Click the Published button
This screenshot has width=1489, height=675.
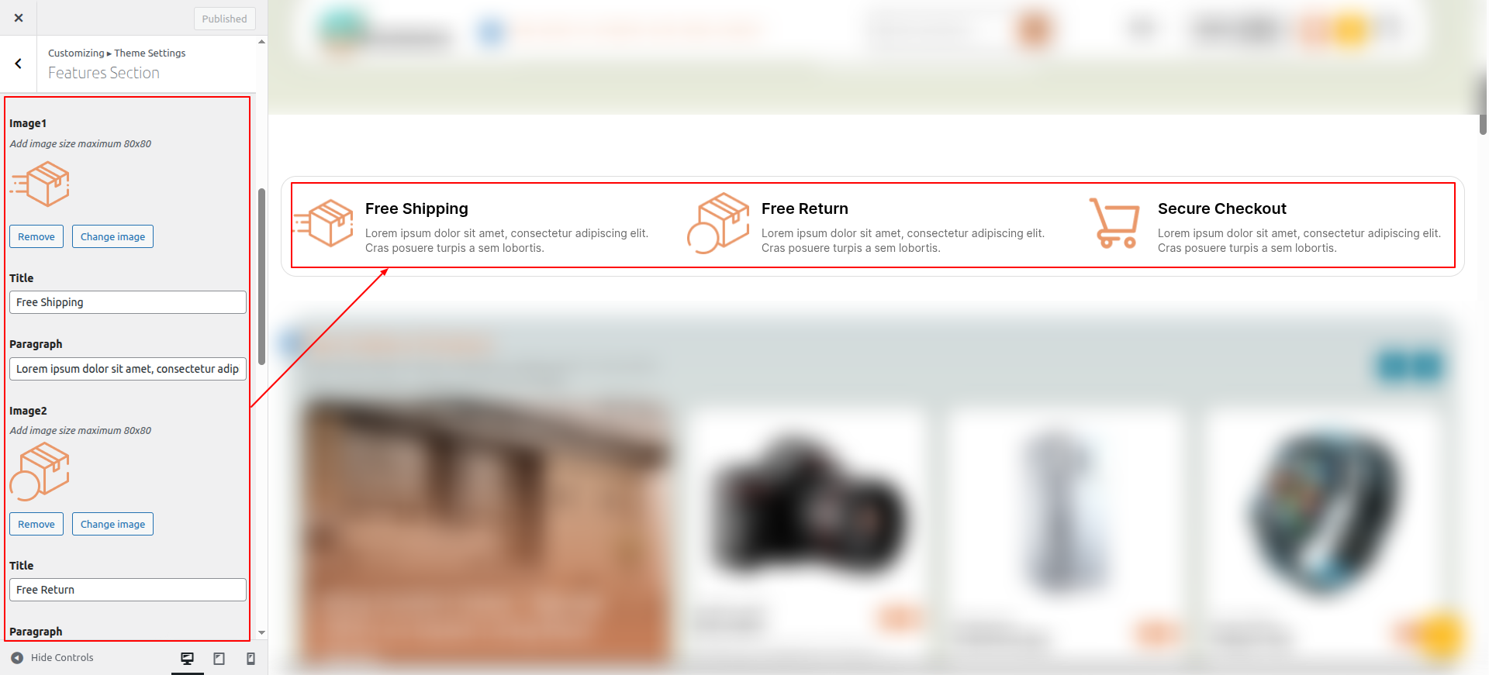(224, 19)
